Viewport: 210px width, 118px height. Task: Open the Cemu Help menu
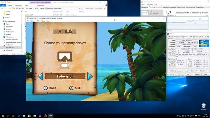pyautogui.click(x=47, y=21)
